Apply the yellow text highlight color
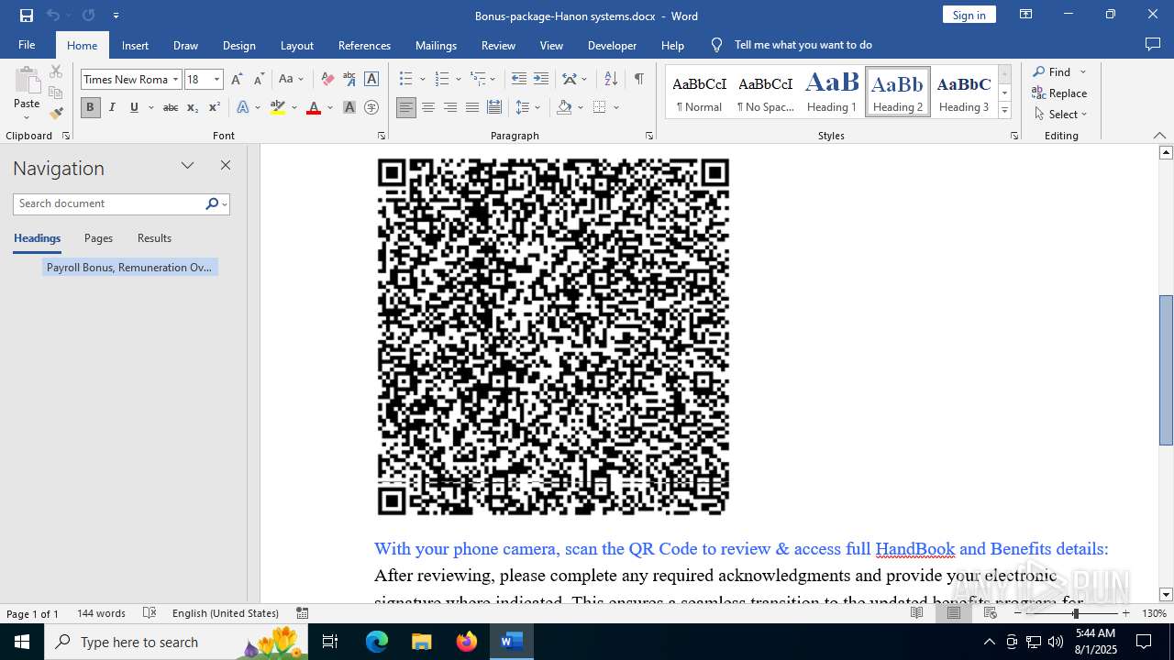 (x=278, y=107)
